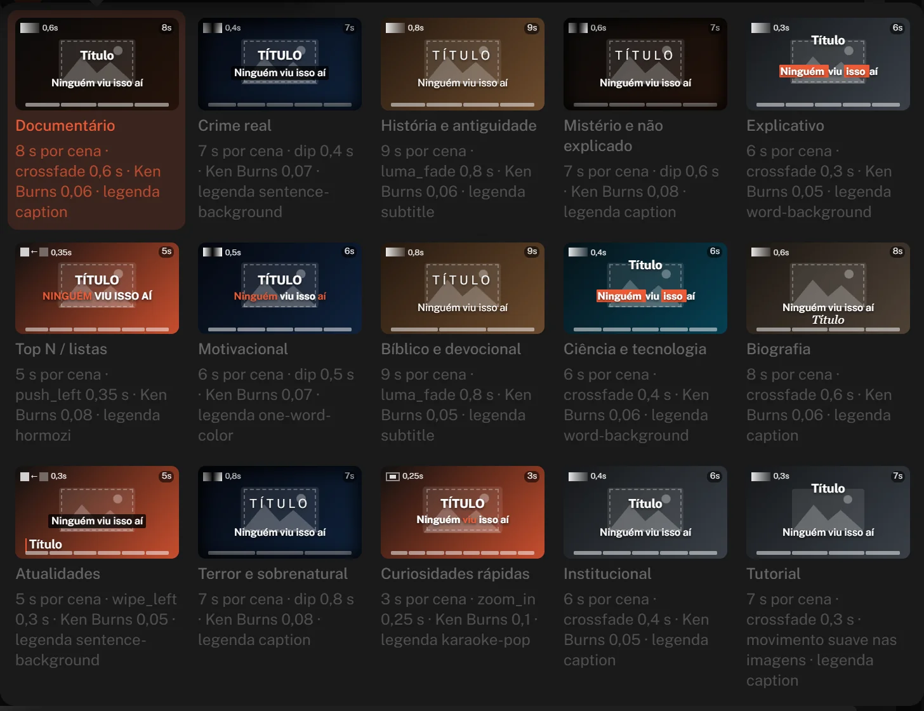Image resolution: width=924 pixels, height=711 pixels.
Task: Click the description mentioning "legenda karaoke-pop"
Action: click(x=459, y=620)
